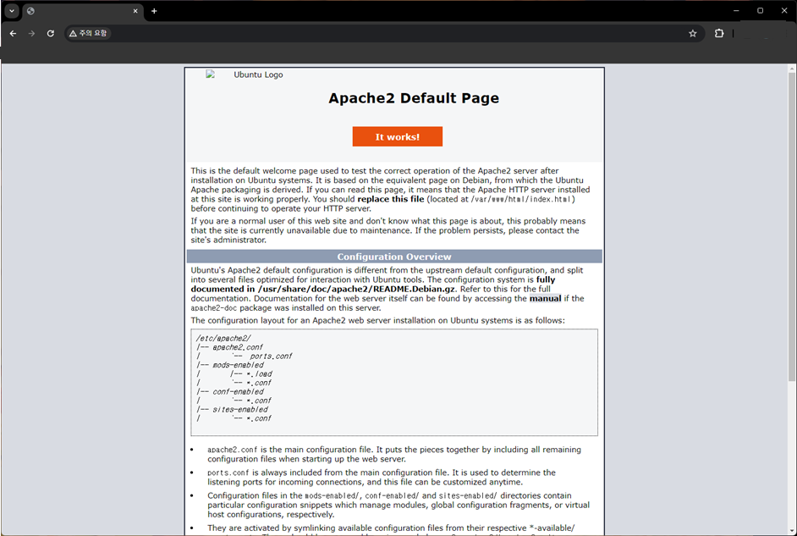Close the current browser tab
The width and height of the screenshot is (797, 536).
(x=135, y=11)
